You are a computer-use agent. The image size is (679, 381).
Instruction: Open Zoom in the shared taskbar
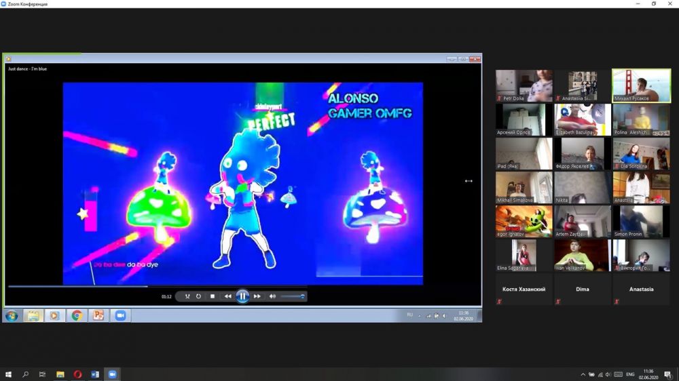coord(120,316)
